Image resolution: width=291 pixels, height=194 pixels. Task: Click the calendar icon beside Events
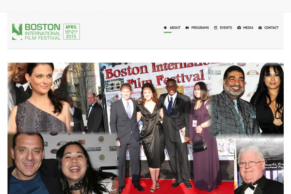[x=215, y=28]
